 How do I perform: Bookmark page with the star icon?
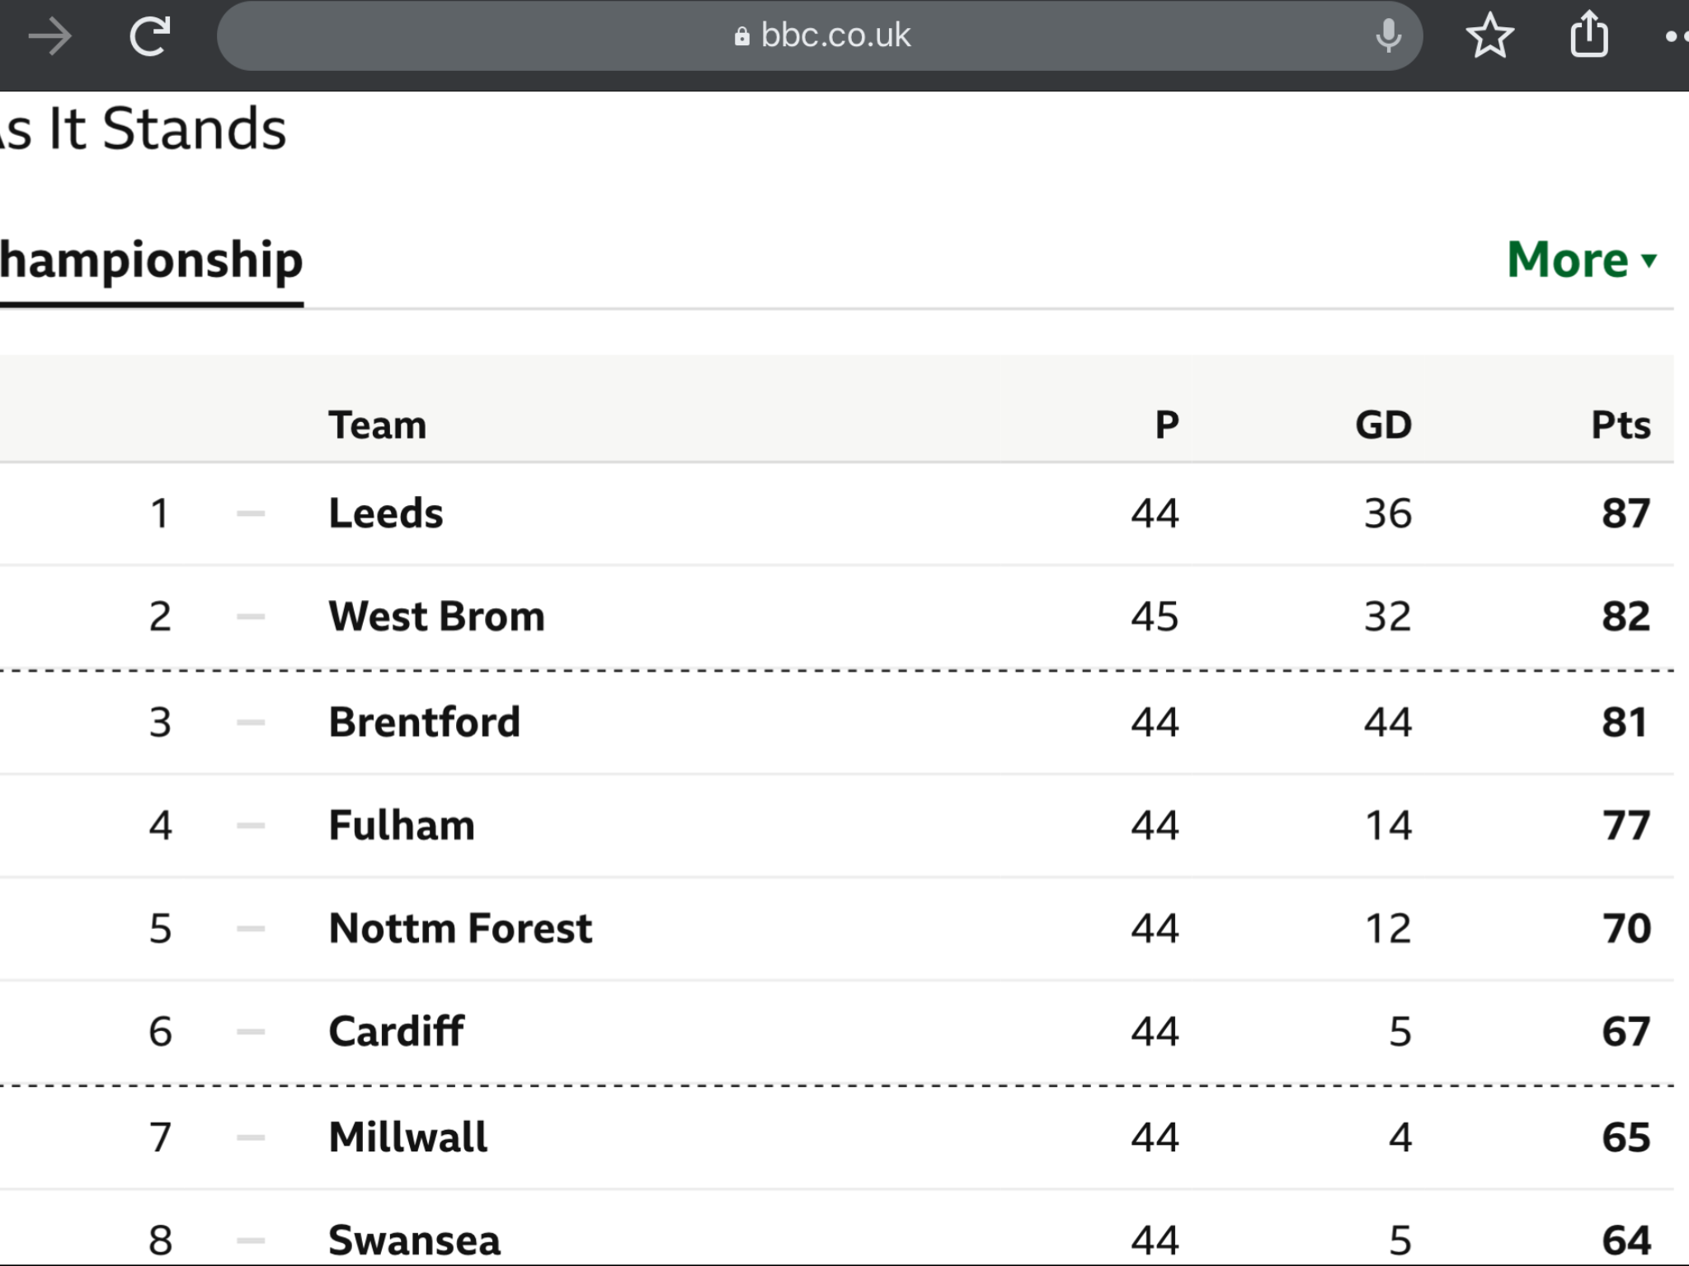click(x=1489, y=36)
